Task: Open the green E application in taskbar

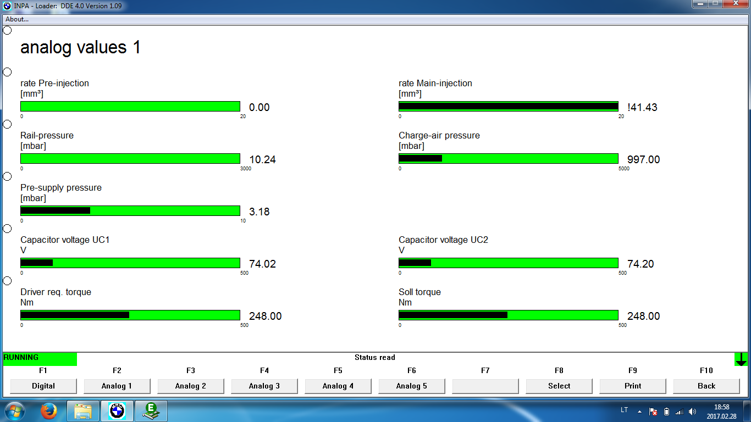Action: coord(150,411)
